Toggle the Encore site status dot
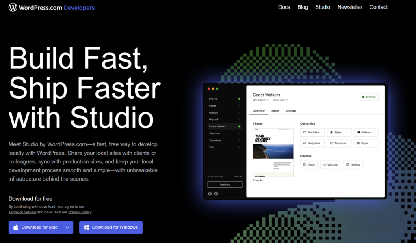The width and height of the screenshot is (416, 243). pyautogui.click(x=239, y=99)
